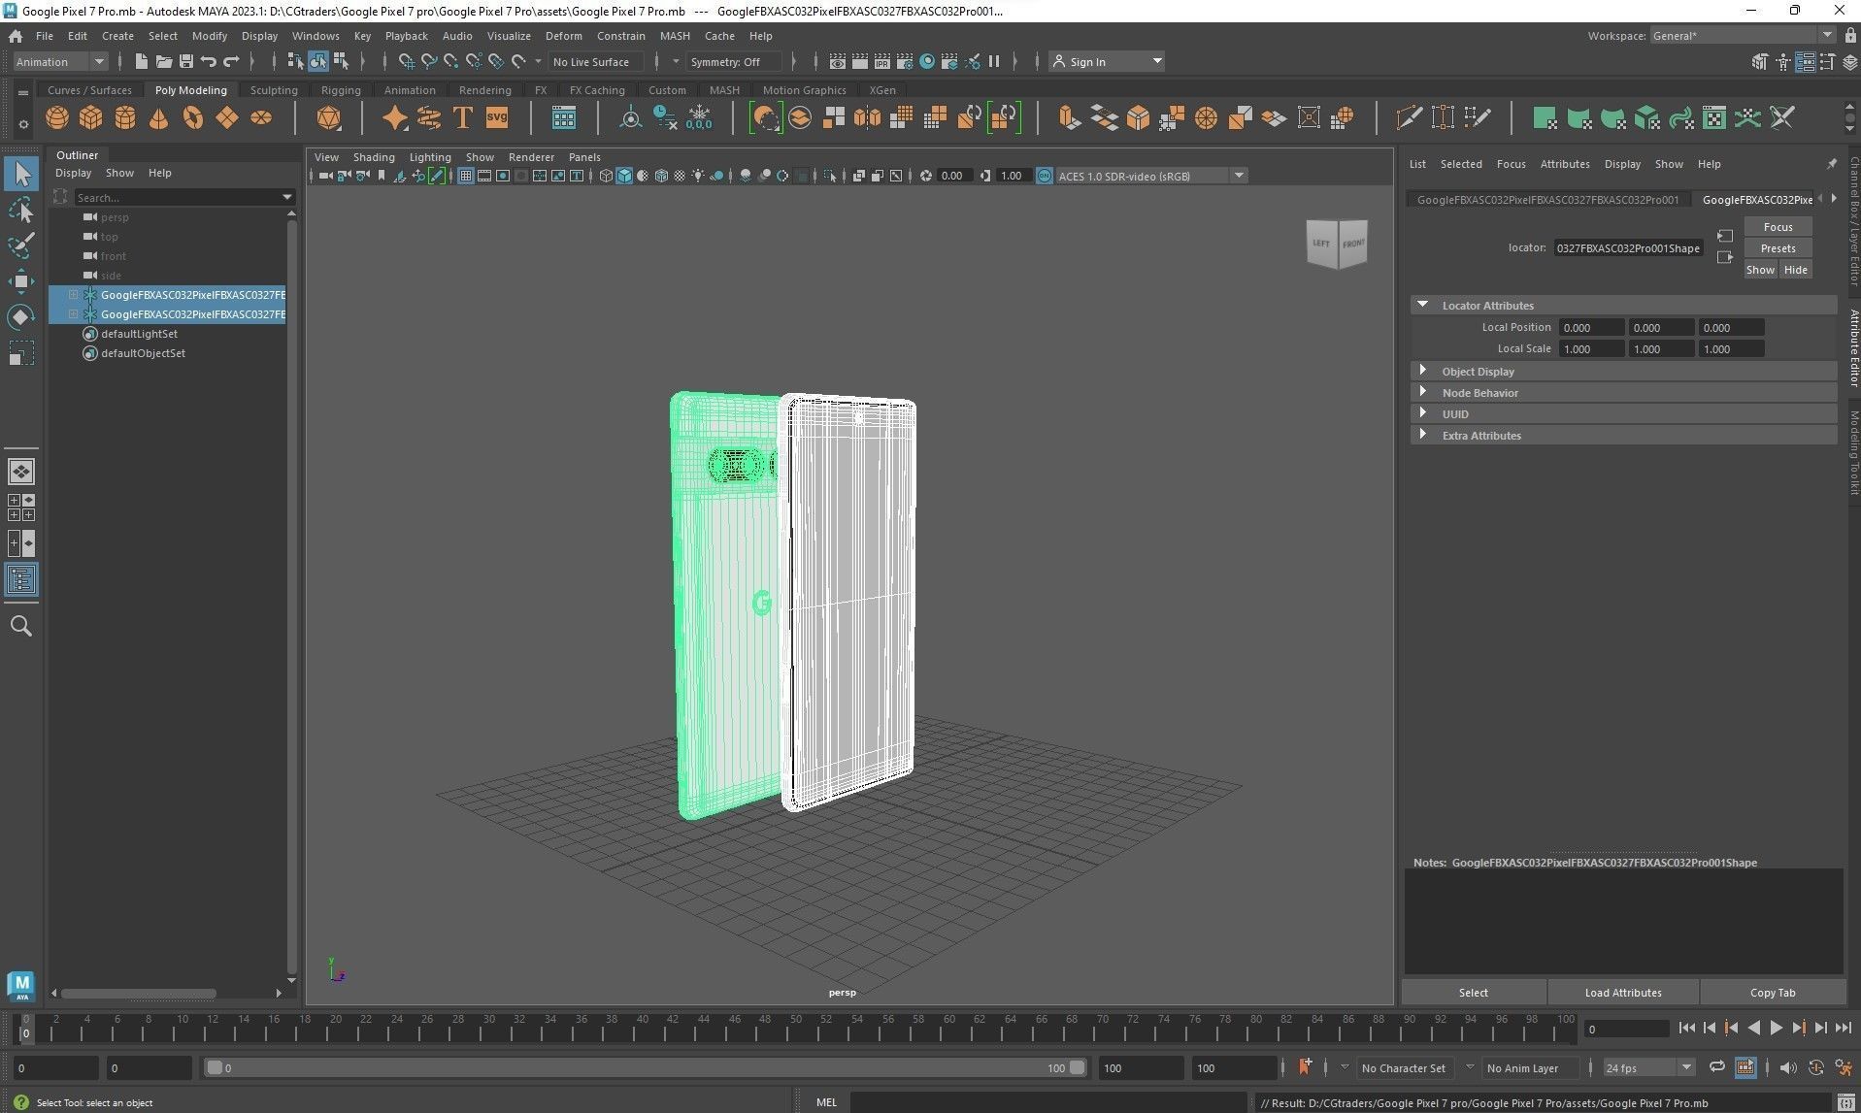Open the 24 fps frame rate dropdown
The height and width of the screenshot is (1113, 1861).
point(1648,1068)
